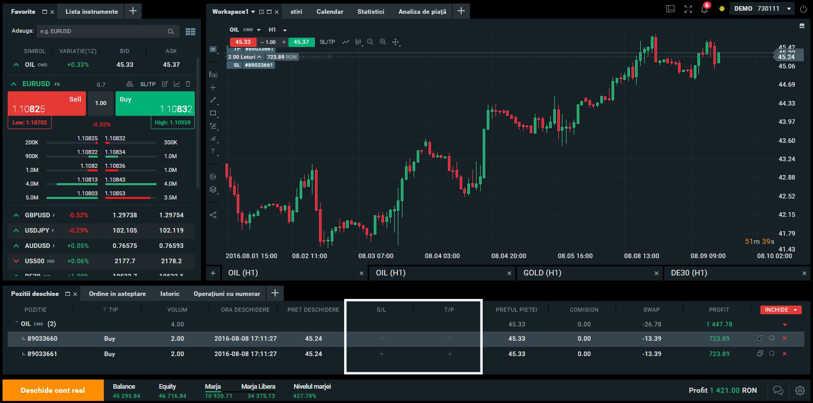Close position 89033661 with red X
This screenshot has height=403, width=813.
click(x=784, y=354)
